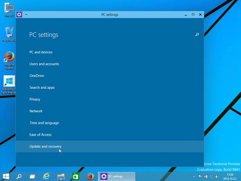Show hidden tray icons arrow
Viewport: 241px width, 181px height.
click(x=194, y=177)
